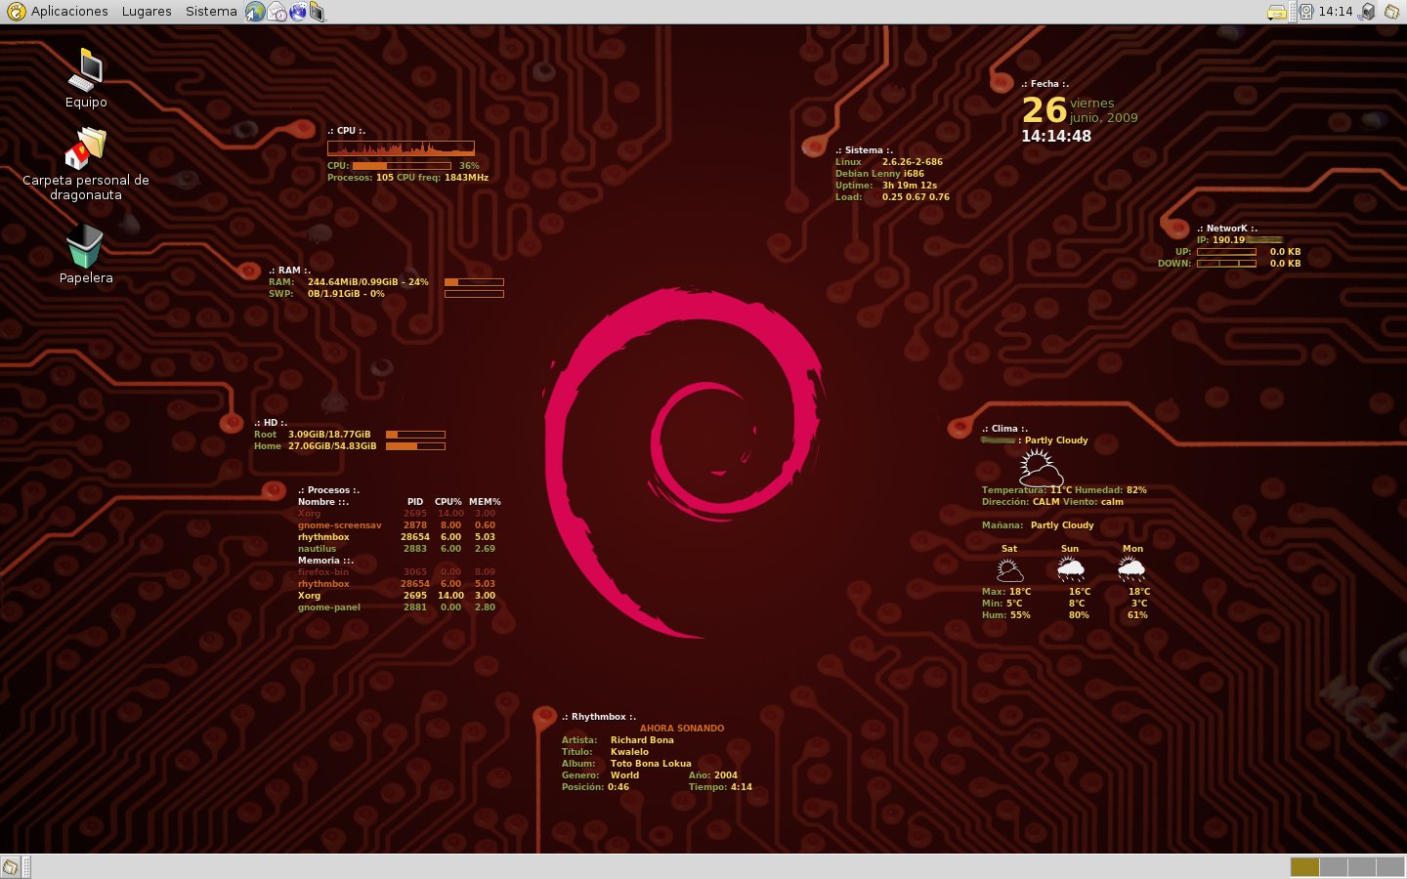The image size is (1407, 879).
Task: Click the Sun forecast weather icon
Action: (1071, 570)
